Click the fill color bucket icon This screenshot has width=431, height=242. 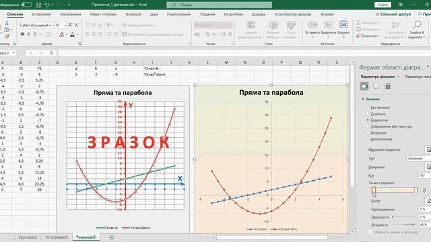61,34
